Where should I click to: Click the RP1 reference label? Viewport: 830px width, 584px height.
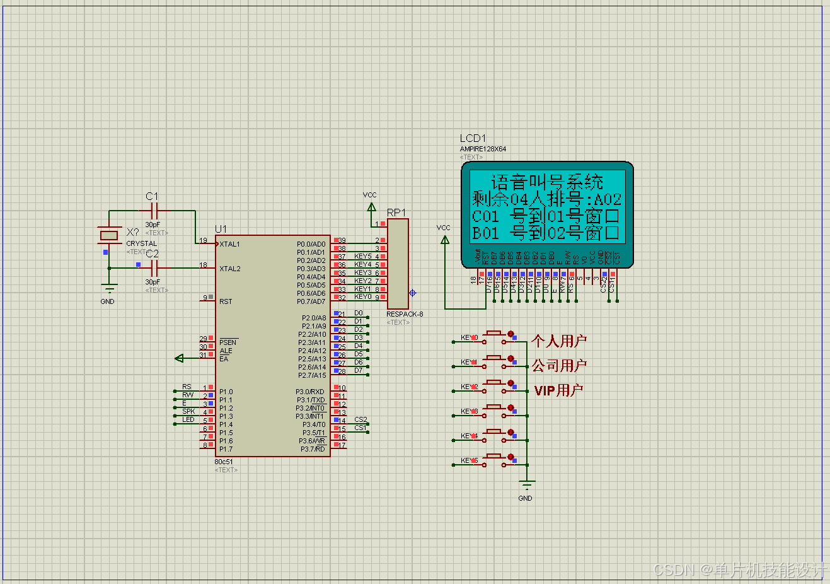click(x=396, y=213)
